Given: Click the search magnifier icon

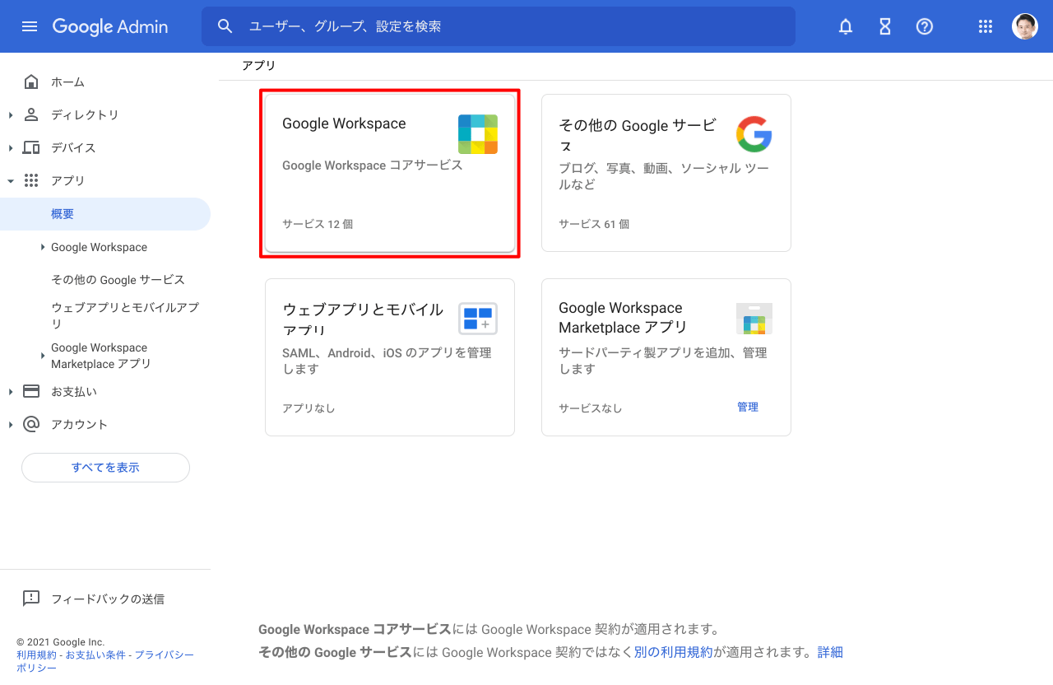Looking at the screenshot, I should 225,26.
